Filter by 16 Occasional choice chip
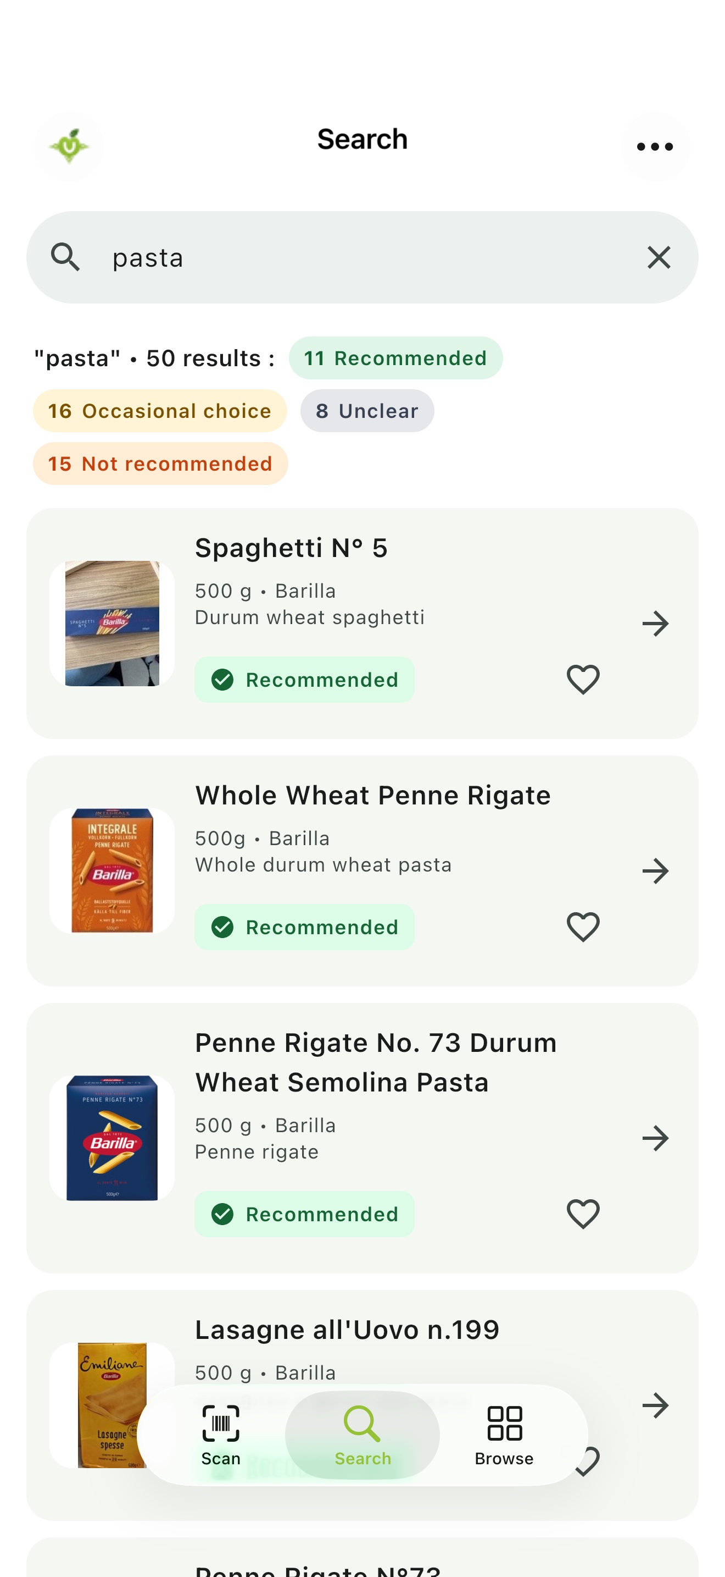 point(159,411)
